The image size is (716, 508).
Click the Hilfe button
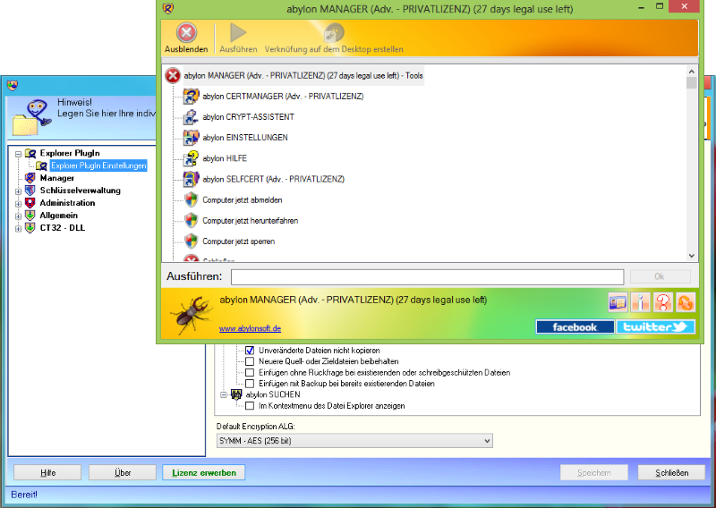[47, 473]
